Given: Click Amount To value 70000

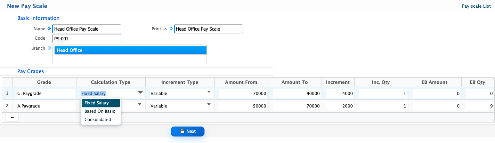Looking at the screenshot, I should pyautogui.click(x=296, y=106).
